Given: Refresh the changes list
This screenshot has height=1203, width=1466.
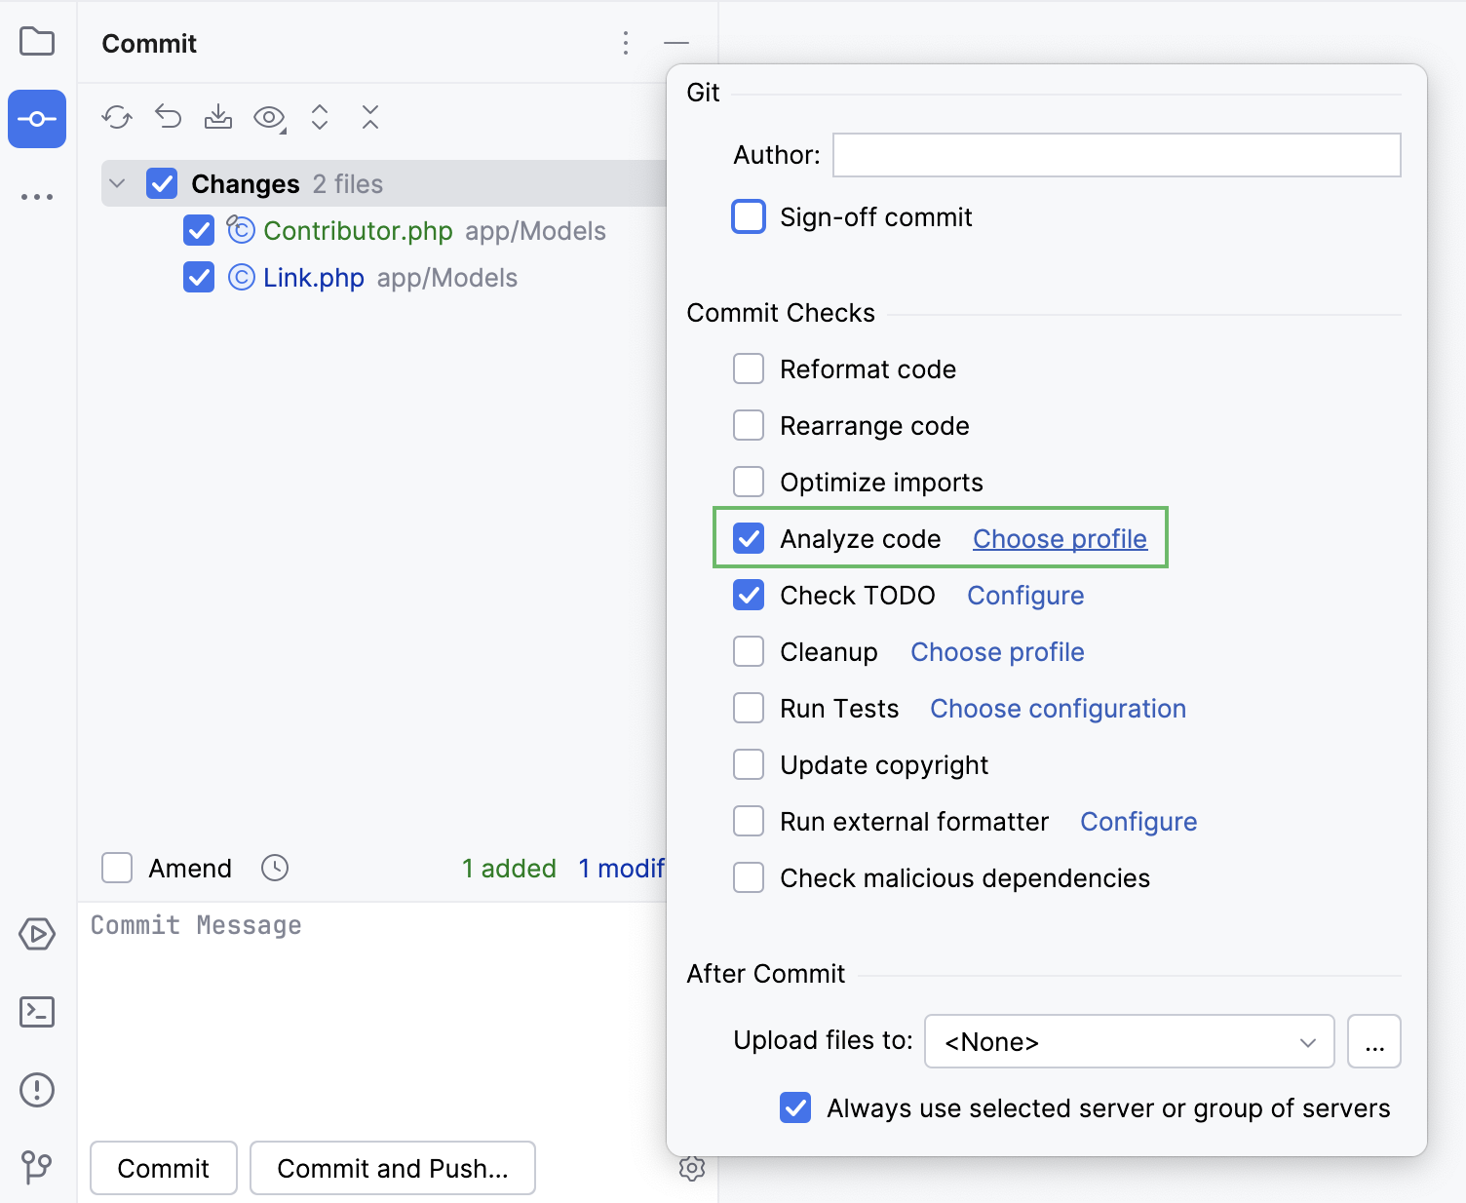Looking at the screenshot, I should pos(116,116).
